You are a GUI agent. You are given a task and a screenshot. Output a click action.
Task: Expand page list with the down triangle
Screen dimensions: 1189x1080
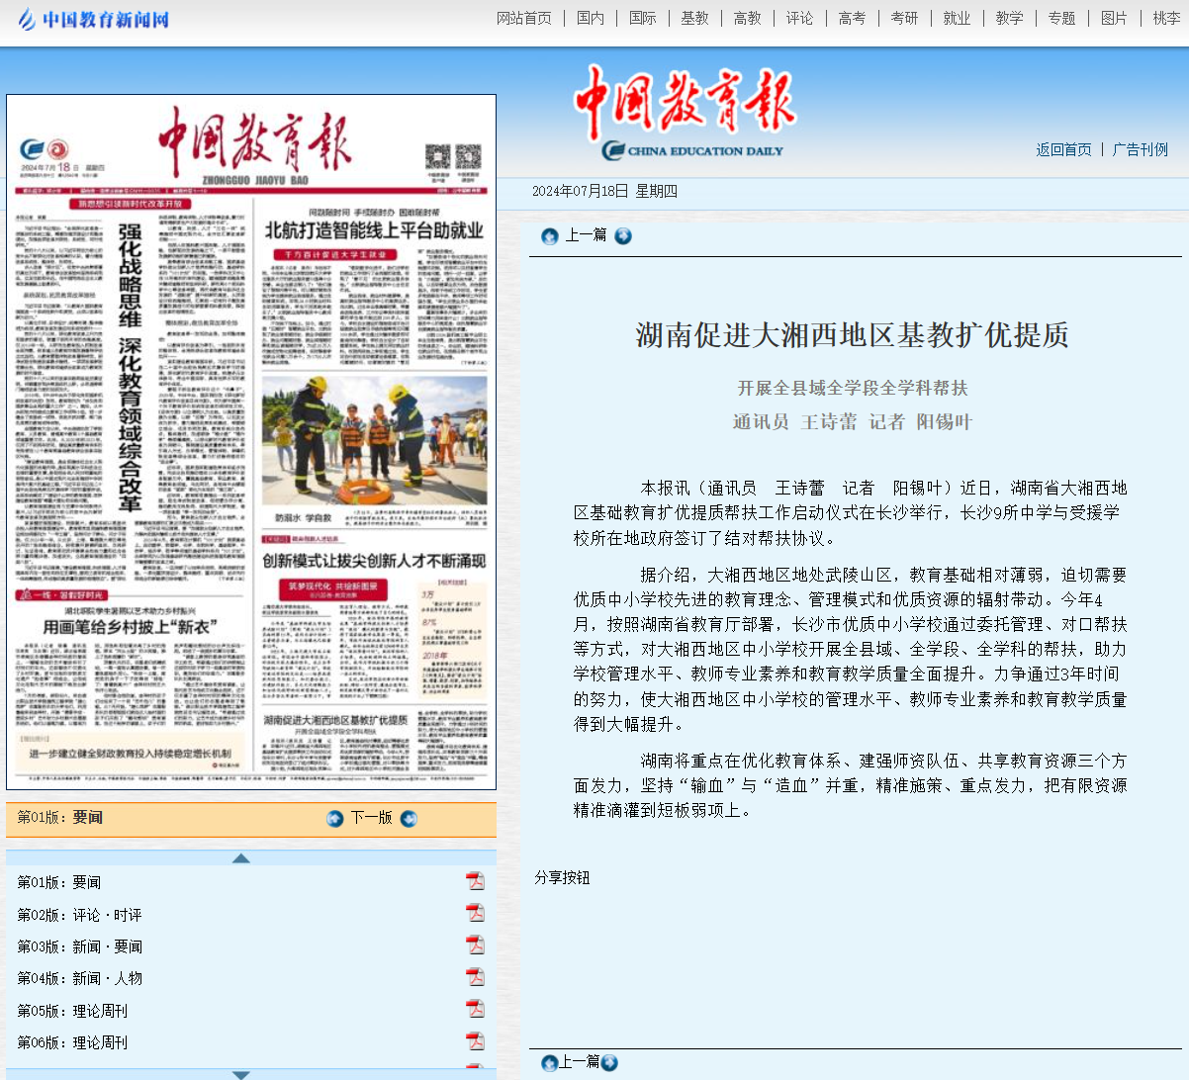pyautogui.click(x=241, y=1074)
